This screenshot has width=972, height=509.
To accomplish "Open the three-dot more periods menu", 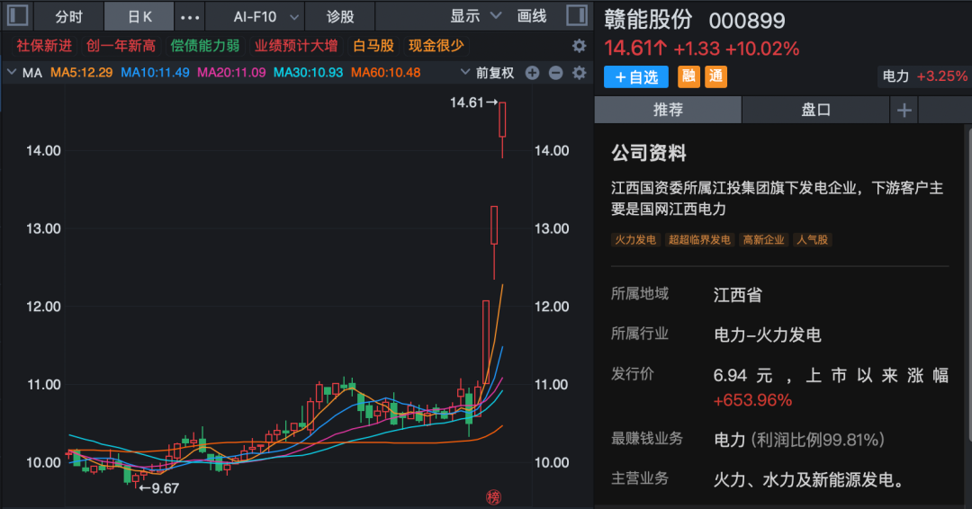I will tap(190, 17).
